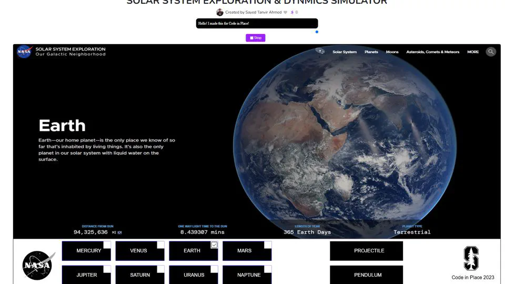This screenshot has width=505, height=284.
Task: Tick the Mars checkbox
Action: [x=268, y=245]
